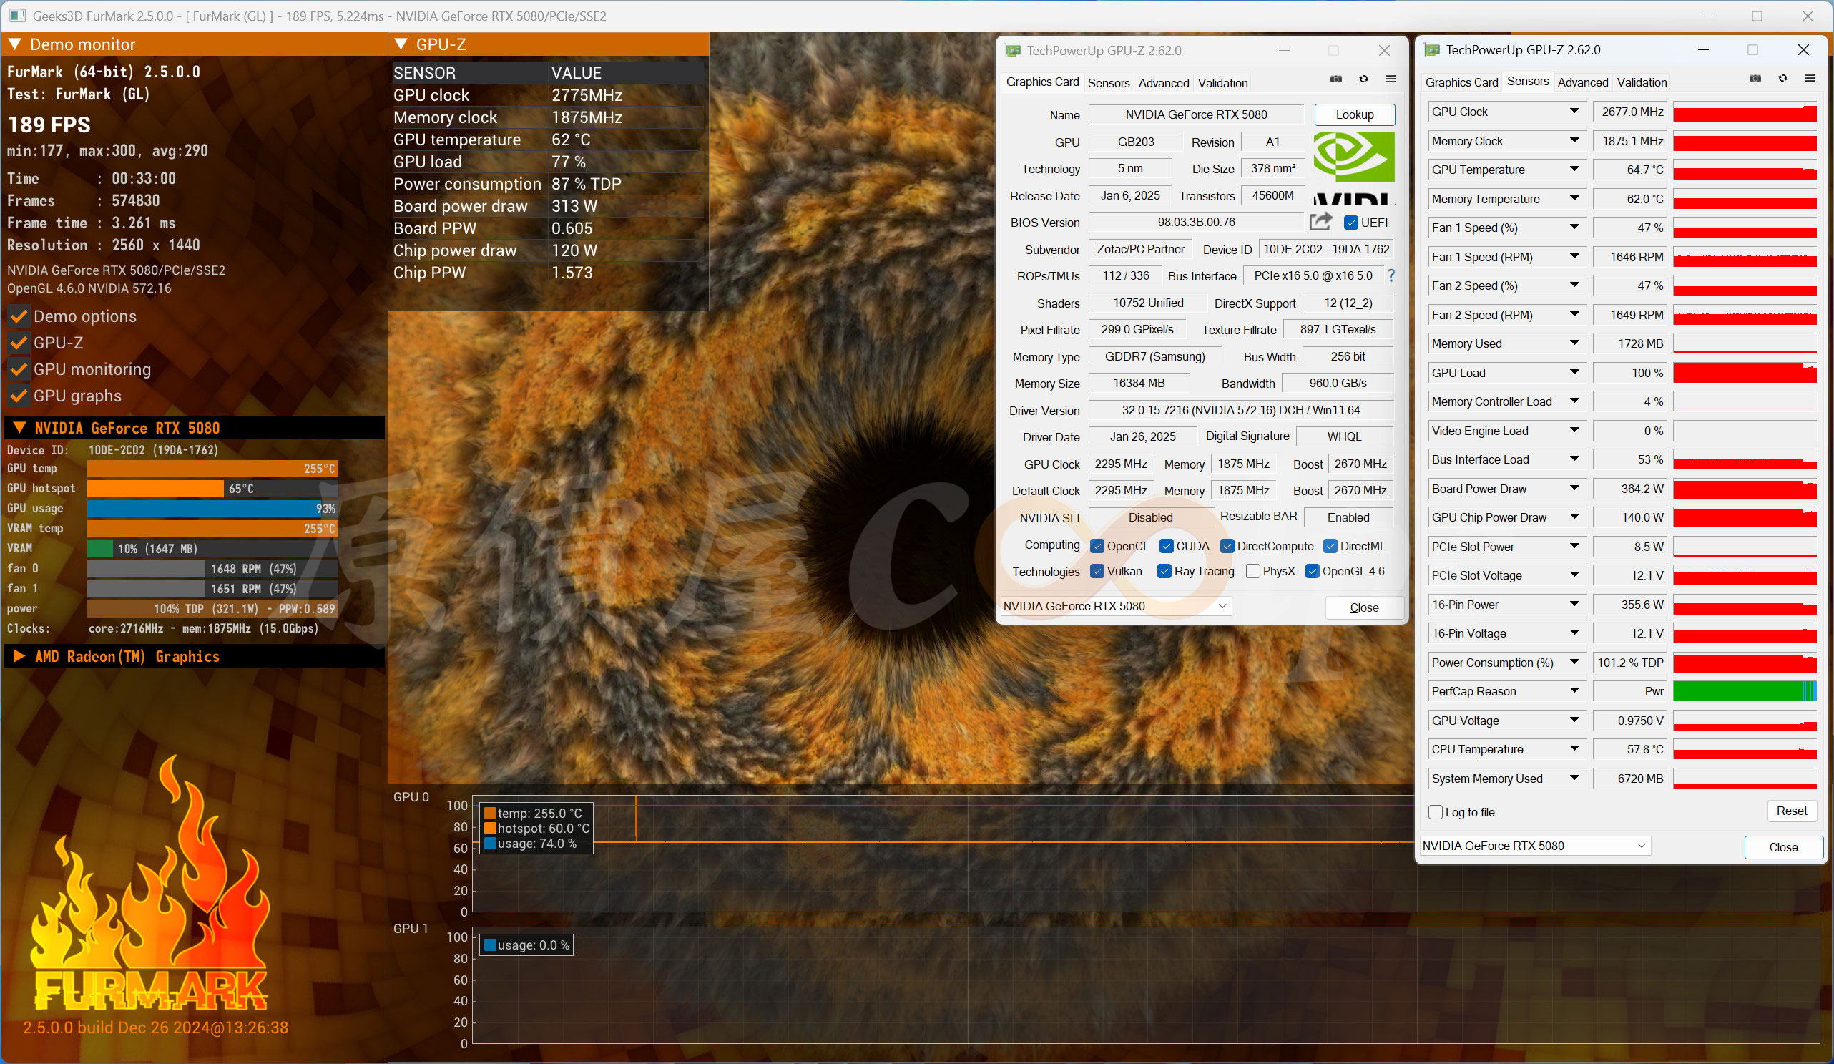Click the BIOS share/export icon

tap(1321, 221)
